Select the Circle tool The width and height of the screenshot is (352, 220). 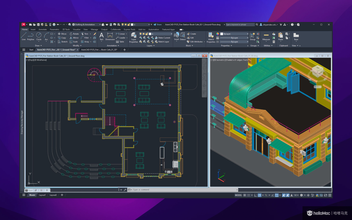[39, 36]
